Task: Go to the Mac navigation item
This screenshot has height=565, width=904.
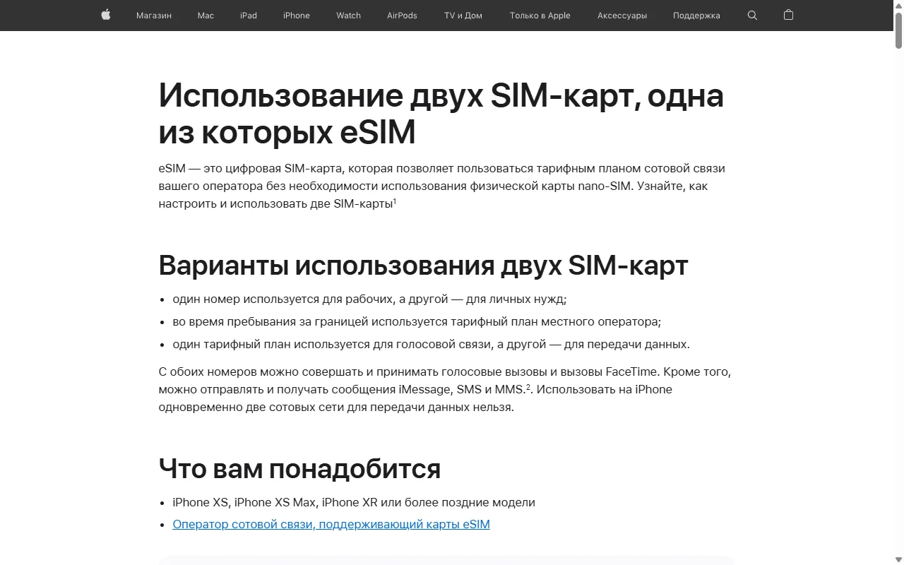Action: pyautogui.click(x=206, y=16)
